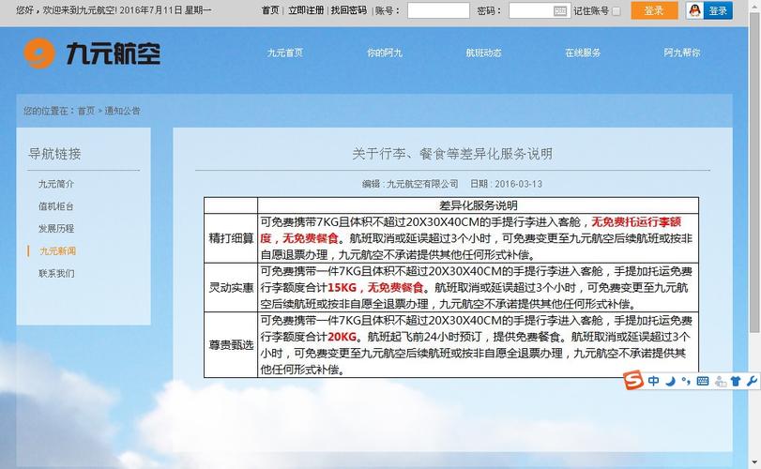Click the date 2016-03-13 text
Viewport: 761px width, 469px height.
tap(518, 184)
